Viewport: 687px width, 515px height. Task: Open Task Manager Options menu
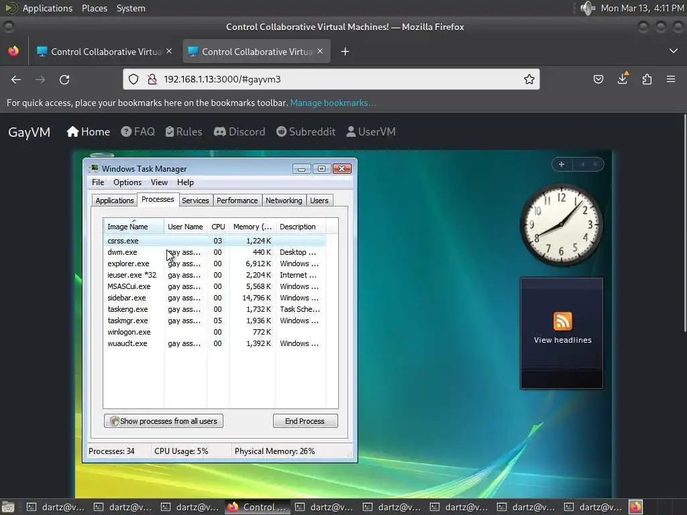pyautogui.click(x=127, y=182)
